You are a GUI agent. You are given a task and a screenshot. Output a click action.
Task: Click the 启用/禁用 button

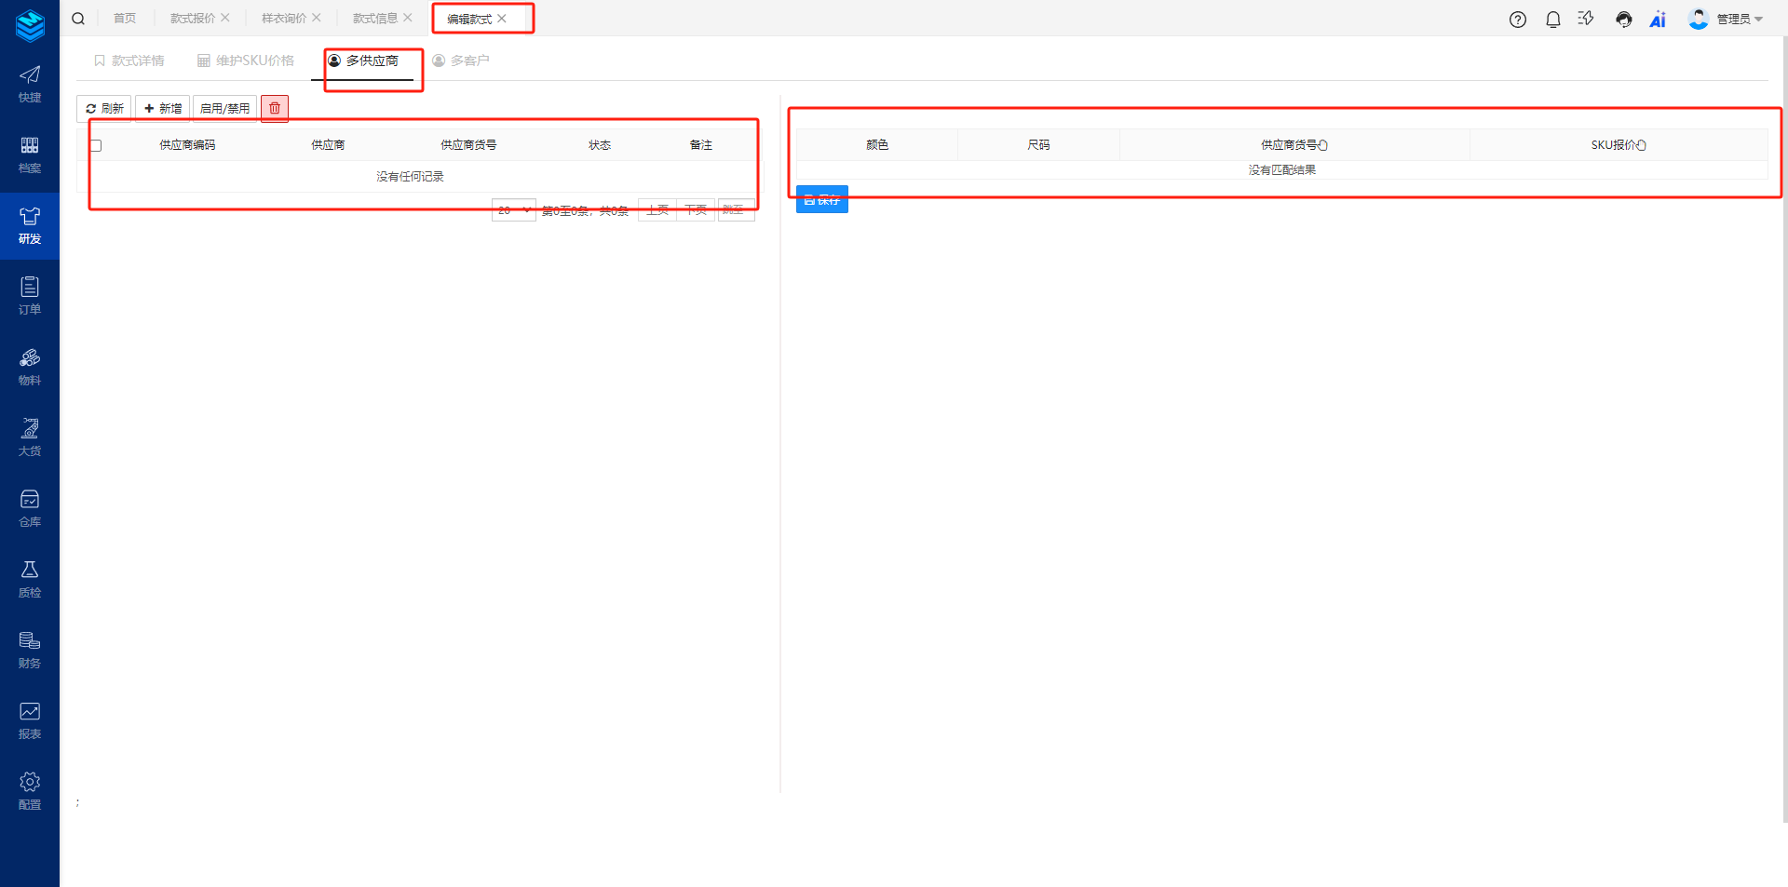[224, 109]
